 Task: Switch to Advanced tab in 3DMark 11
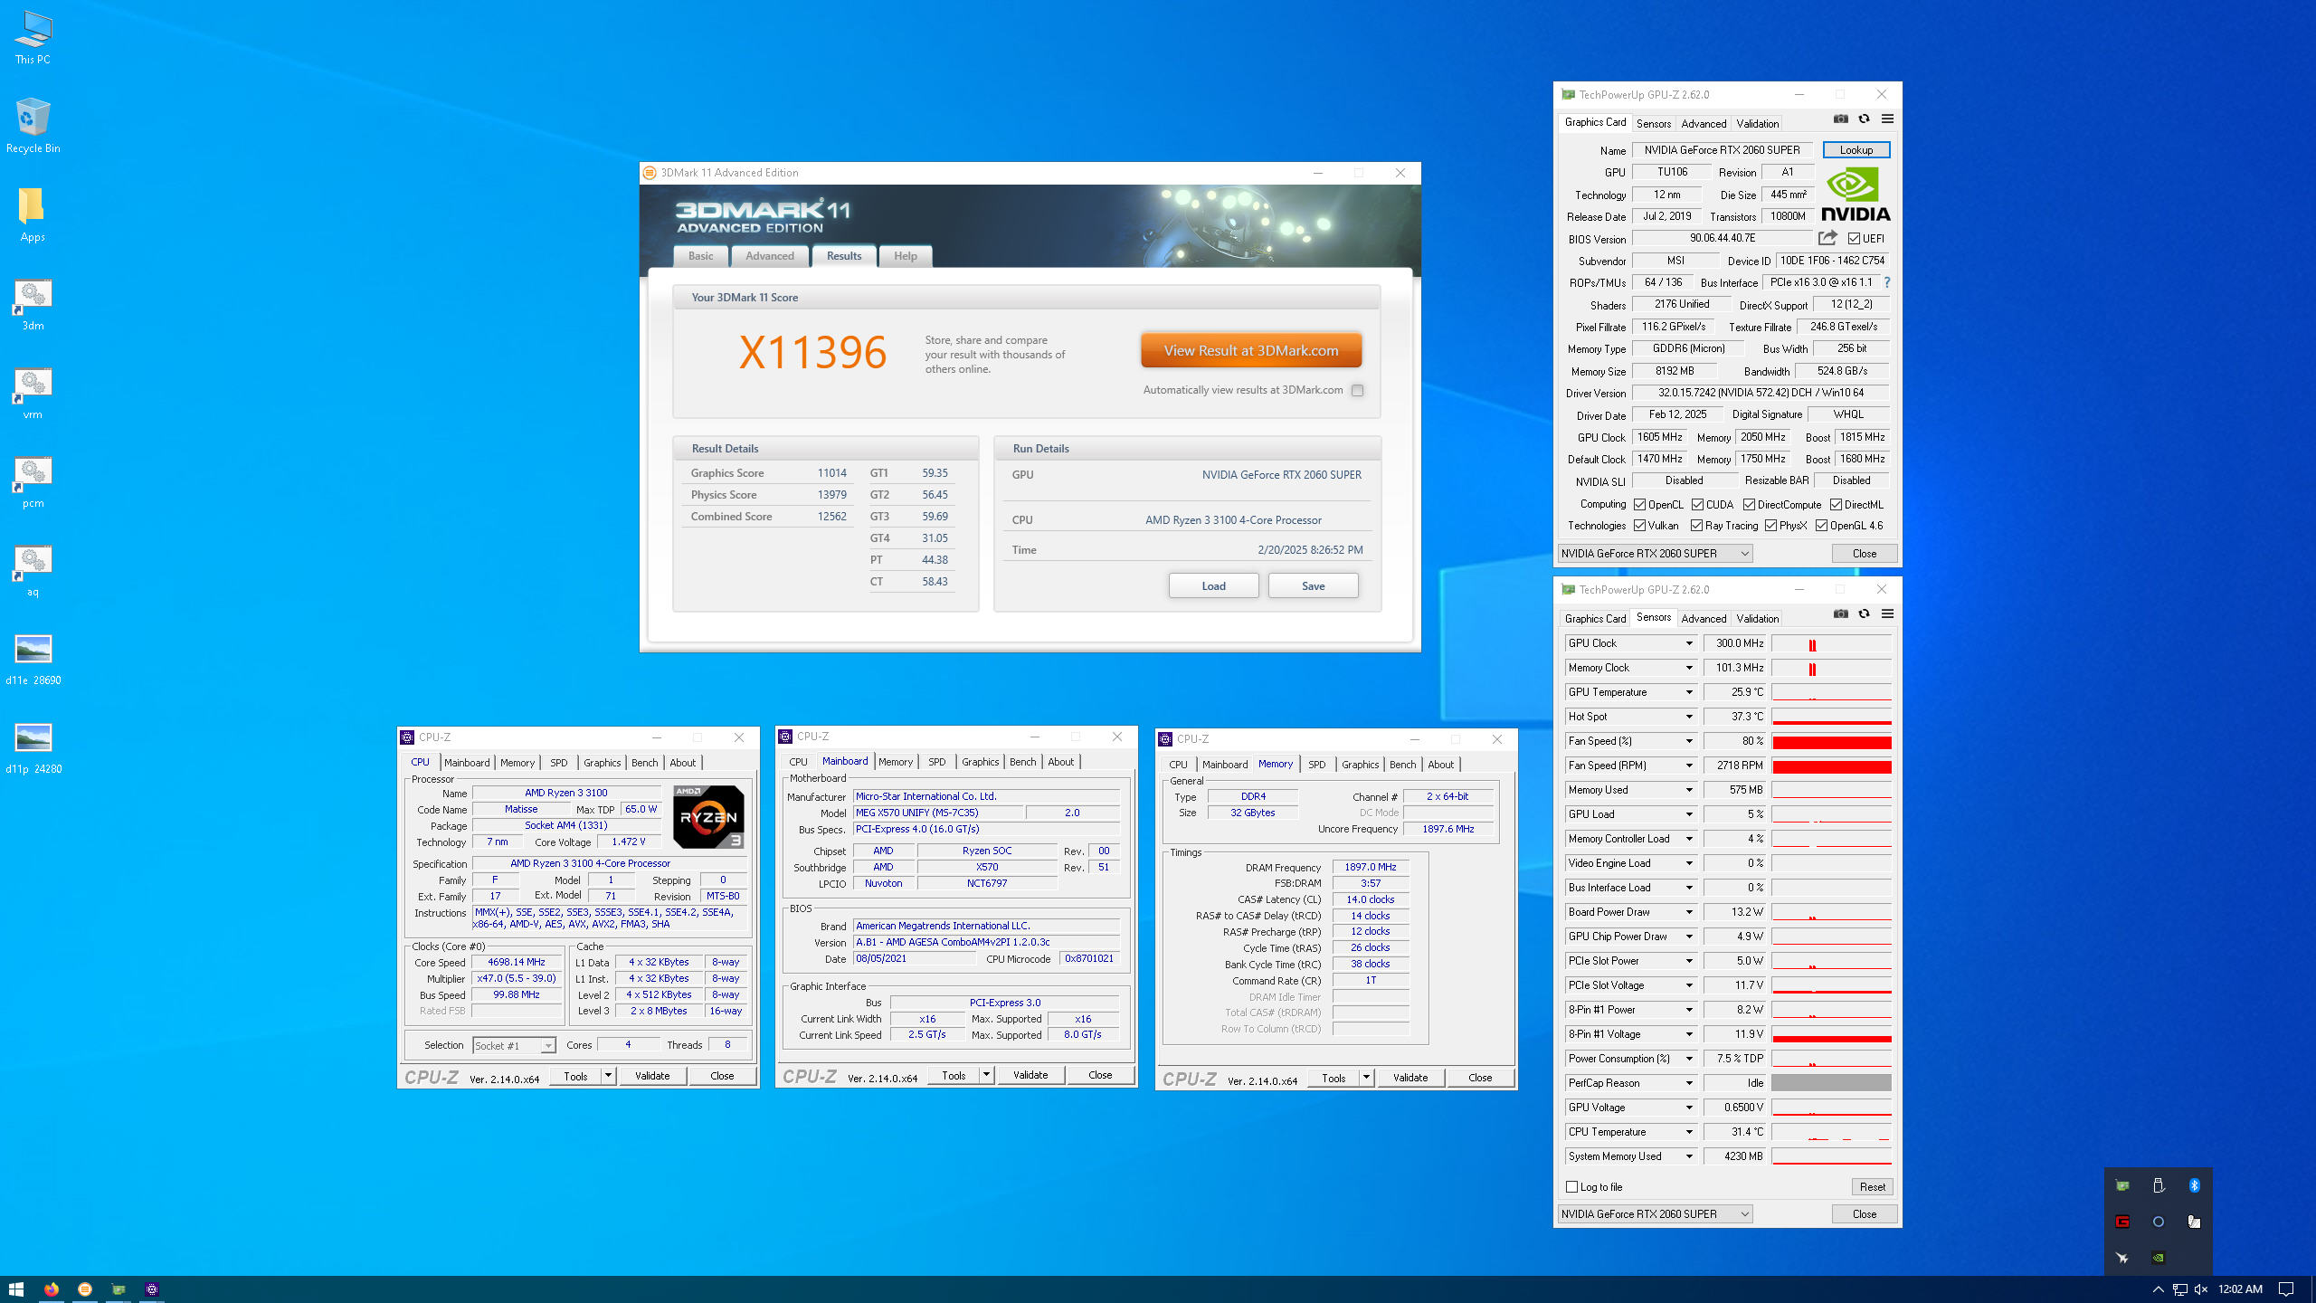[770, 256]
